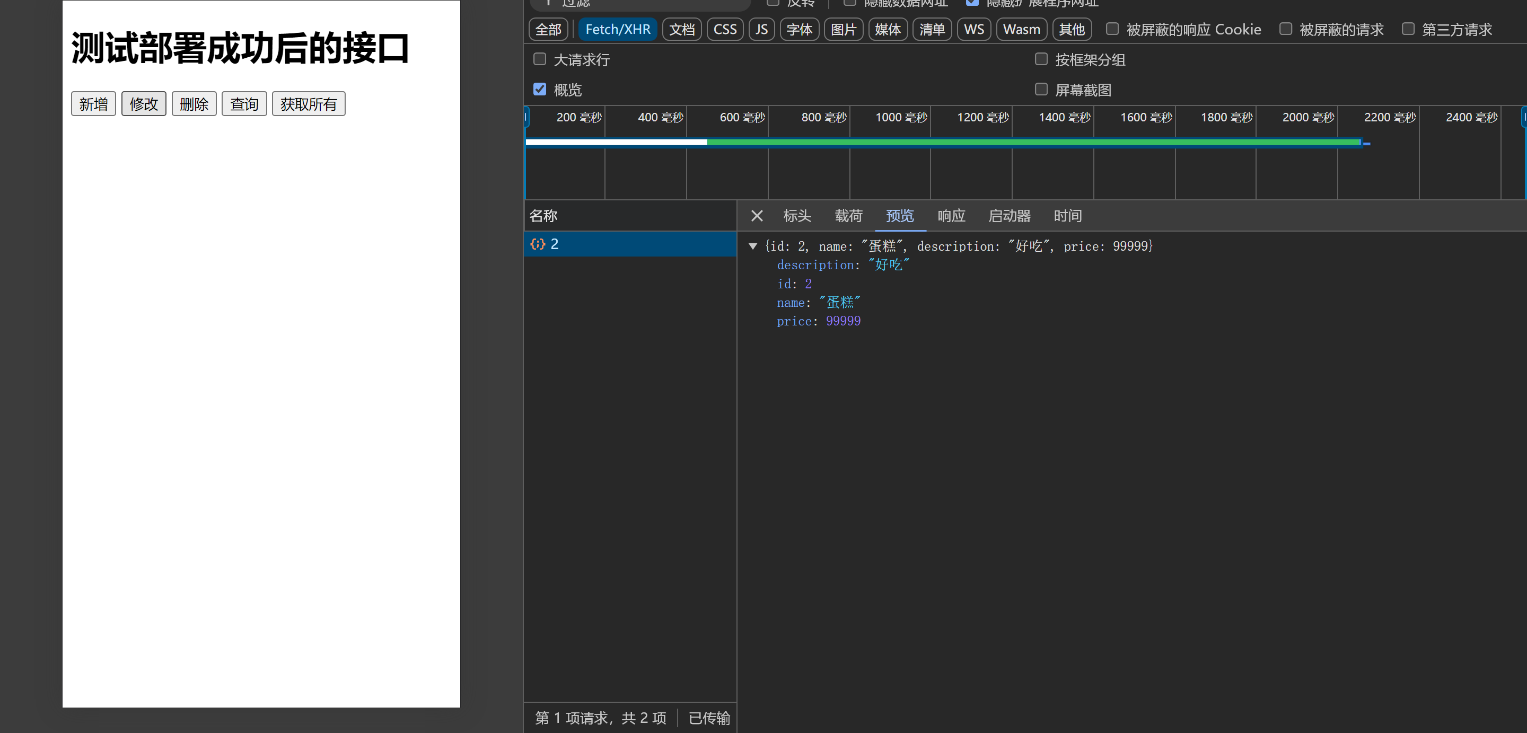The image size is (1527, 733).
Task: Open the 载荷 payload tab
Action: [848, 216]
